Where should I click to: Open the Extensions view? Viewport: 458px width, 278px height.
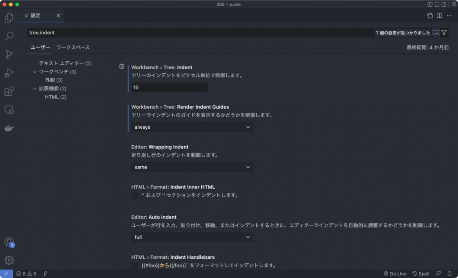(9, 91)
